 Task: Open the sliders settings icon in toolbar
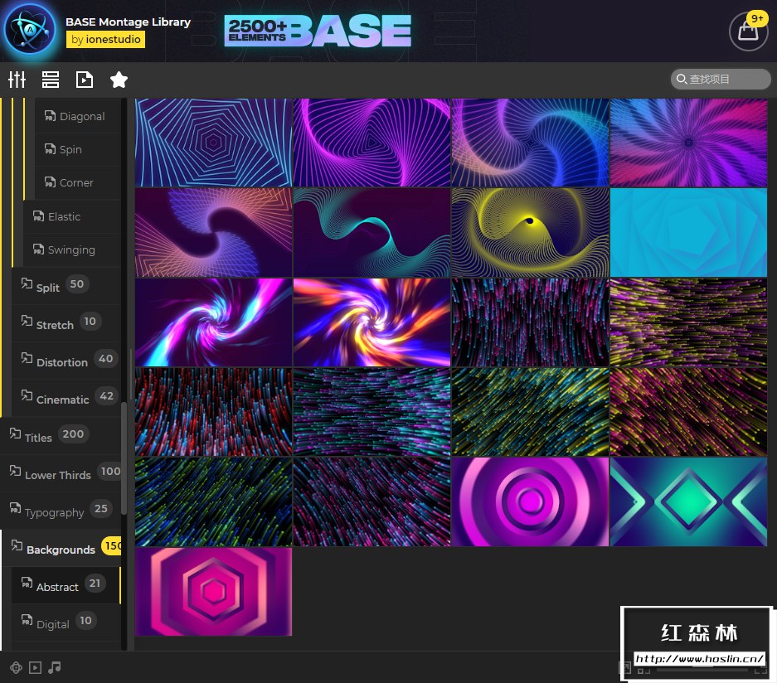tap(17, 80)
